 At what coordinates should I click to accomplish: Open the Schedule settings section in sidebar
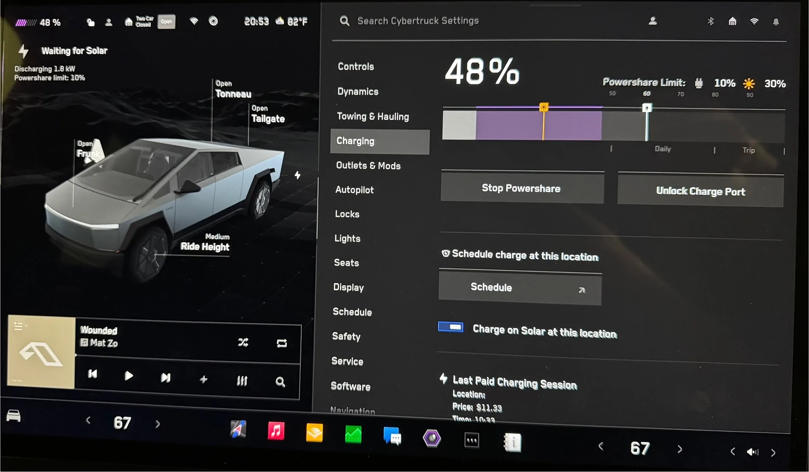click(352, 312)
